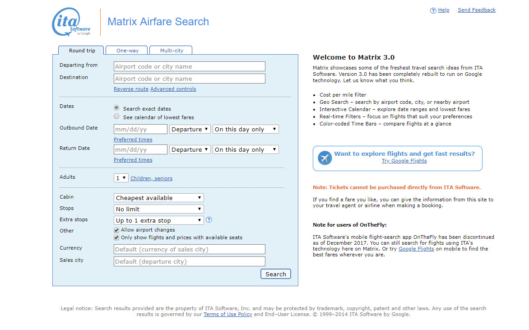Click the Return Date mm/dd/yy field

[x=140, y=149]
